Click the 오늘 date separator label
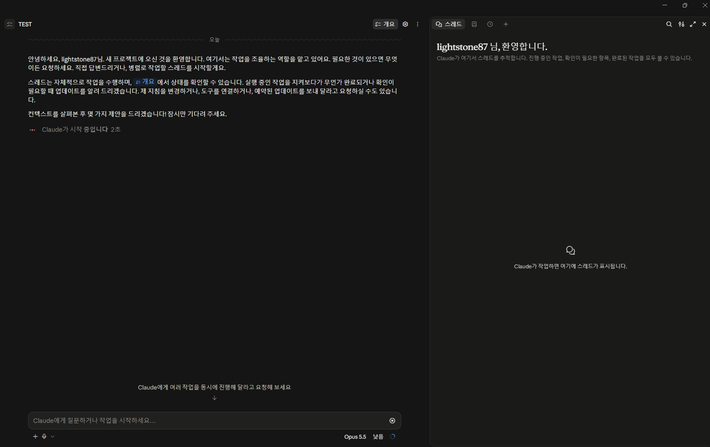710x447 pixels. point(214,40)
